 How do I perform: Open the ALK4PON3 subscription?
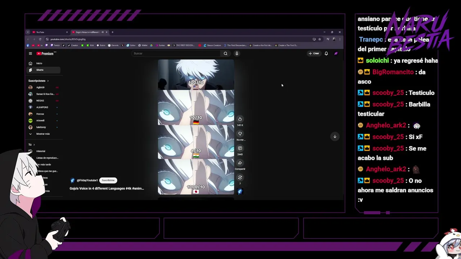(x=44, y=107)
